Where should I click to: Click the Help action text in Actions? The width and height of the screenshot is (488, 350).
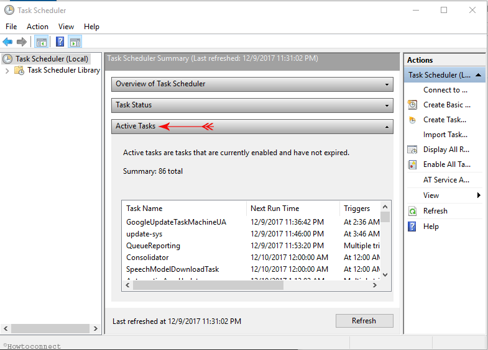click(x=431, y=227)
